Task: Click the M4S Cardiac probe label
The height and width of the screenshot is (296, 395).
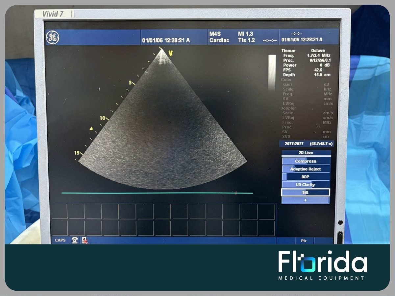Action: (x=219, y=37)
